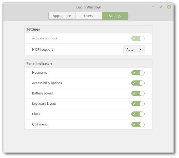Click the Battery power label
179x158 pixels.
tap(43, 93)
